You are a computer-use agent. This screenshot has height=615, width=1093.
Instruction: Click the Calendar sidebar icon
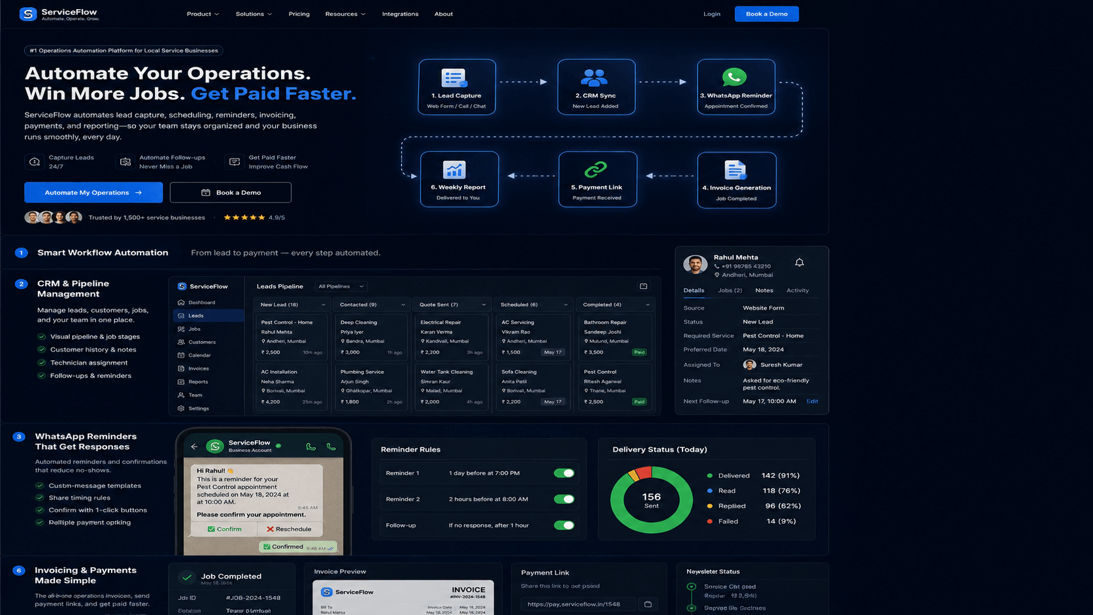point(181,355)
